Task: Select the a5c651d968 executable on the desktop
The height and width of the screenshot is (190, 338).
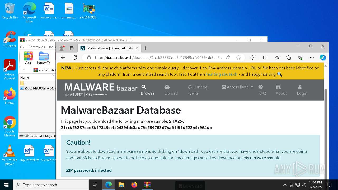Action: [89, 11]
